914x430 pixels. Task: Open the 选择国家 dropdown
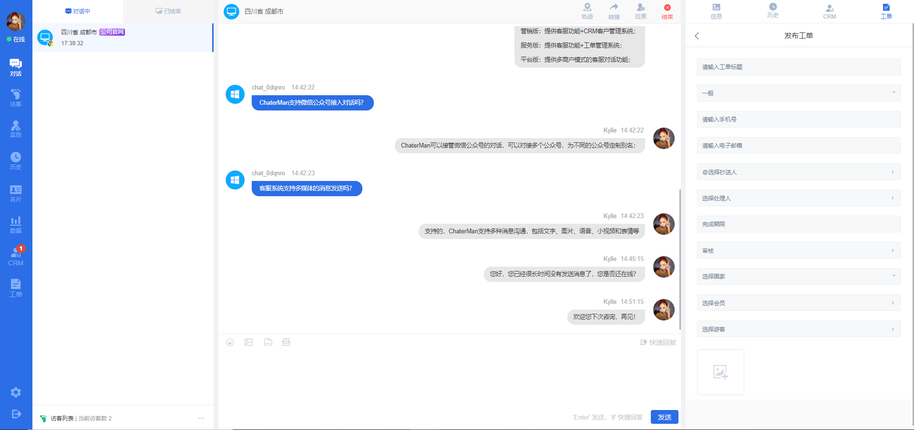pyautogui.click(x=799, y=277)
